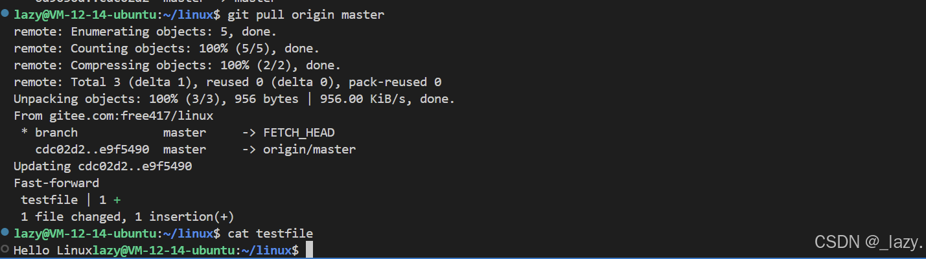Image resolution: width=926 pixels, height=259 pixels.
Task: Click the 'Hello Linux' output text
Action: pyautogui.click(x=52, y=251)
